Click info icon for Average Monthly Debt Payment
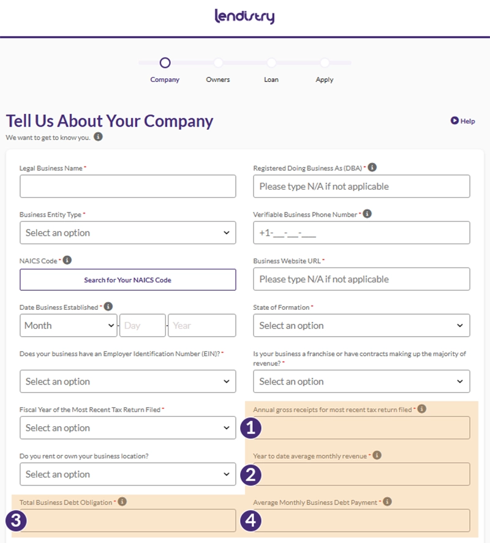The height and width of the screenshot is (543, 490). 387,501
